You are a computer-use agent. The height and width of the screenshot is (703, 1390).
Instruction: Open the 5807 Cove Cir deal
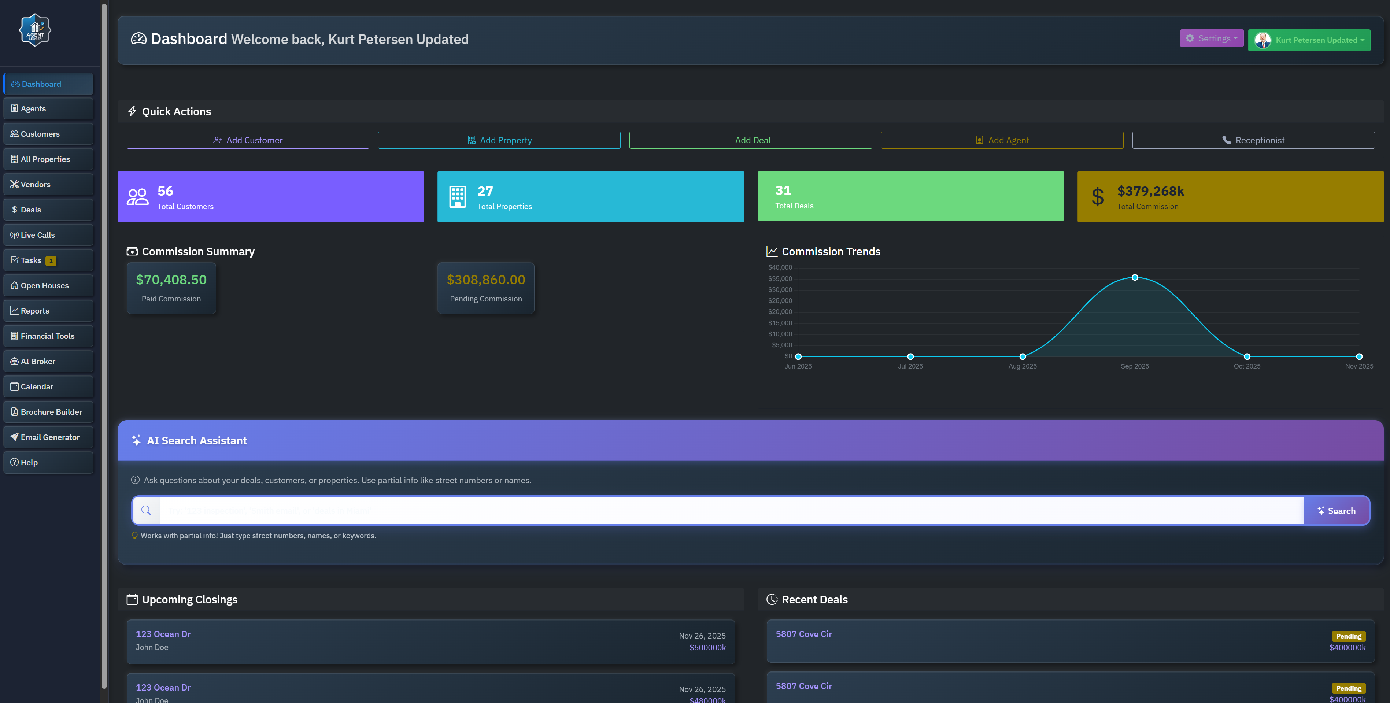[804, 634]
